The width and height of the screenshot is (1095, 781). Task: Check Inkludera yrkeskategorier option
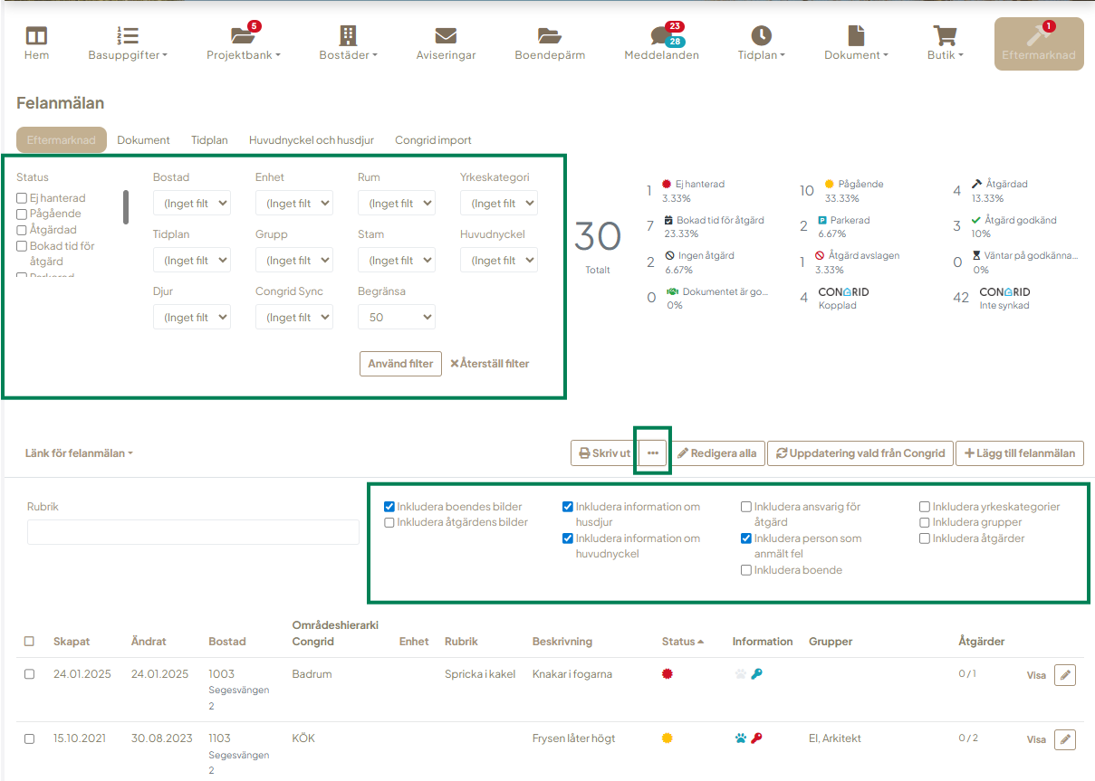[925, 507]
